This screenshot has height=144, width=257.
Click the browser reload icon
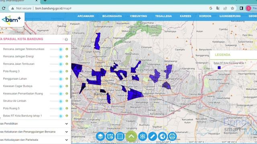[4, 8]
